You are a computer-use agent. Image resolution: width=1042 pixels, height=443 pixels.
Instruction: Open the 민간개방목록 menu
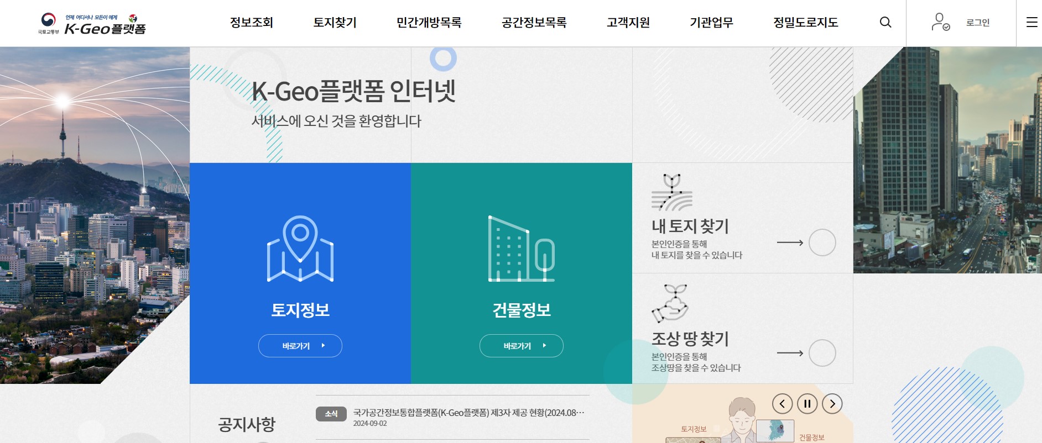click(x=429, y=23)
